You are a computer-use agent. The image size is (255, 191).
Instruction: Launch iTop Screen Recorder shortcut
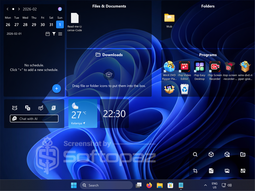click(x=215, y=71)
